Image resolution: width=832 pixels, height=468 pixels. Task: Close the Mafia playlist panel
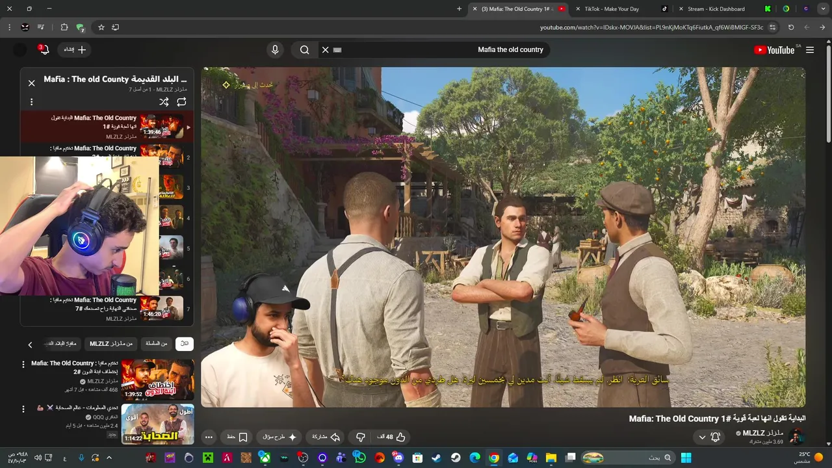31,83
